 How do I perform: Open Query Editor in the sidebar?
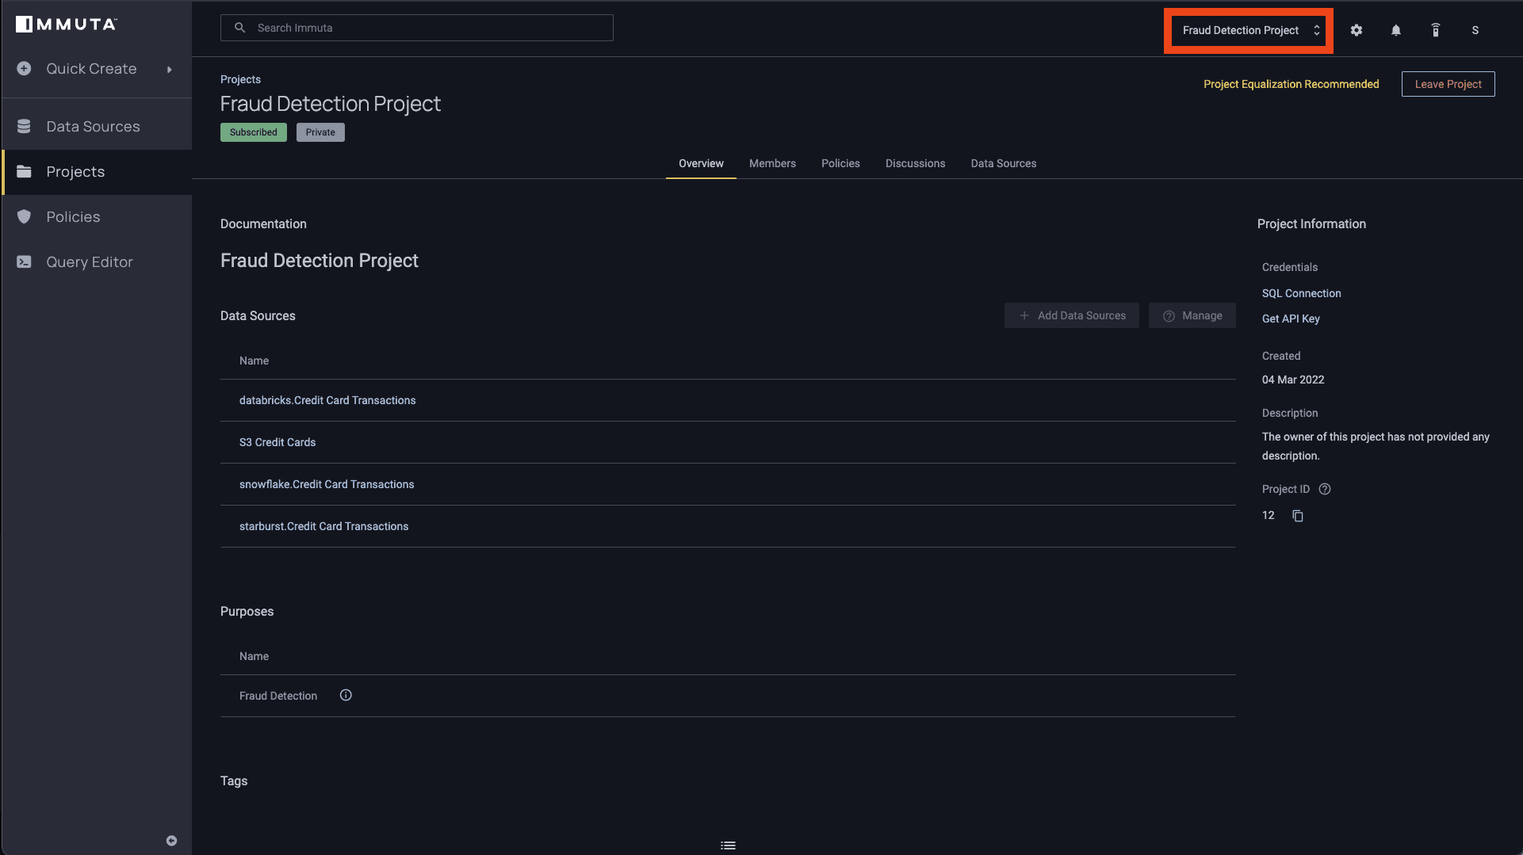point(97,262)
